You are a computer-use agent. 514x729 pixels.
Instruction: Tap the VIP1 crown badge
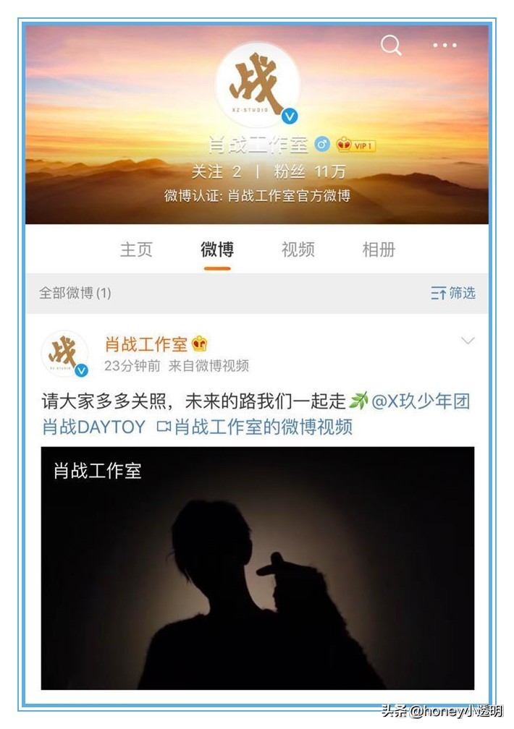click(x=355, y=145)
